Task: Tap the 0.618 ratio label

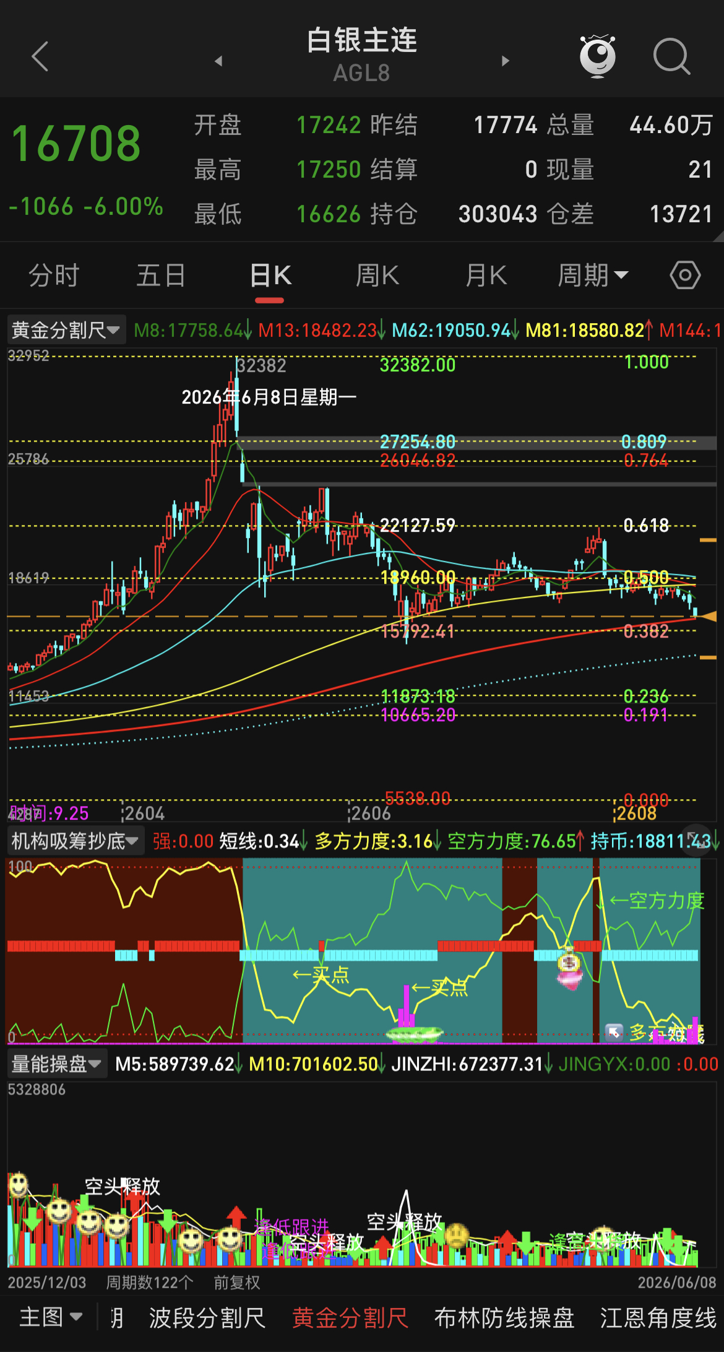Action: tap(646, 526)
